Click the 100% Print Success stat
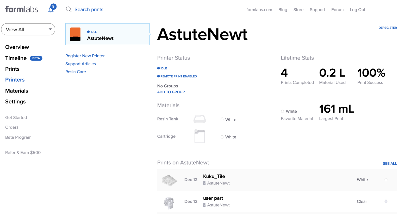This screenshot has width=399, height=214. pos(371,73)
